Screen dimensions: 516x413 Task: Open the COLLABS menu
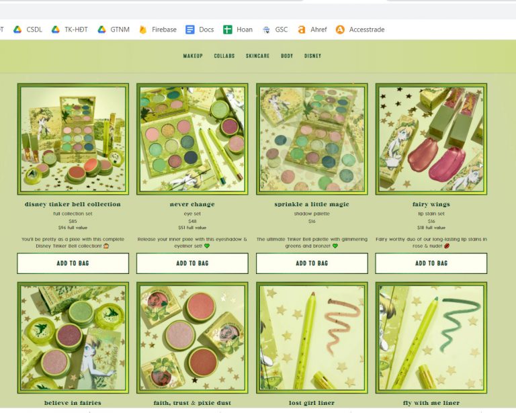click(x=224, y=56)
